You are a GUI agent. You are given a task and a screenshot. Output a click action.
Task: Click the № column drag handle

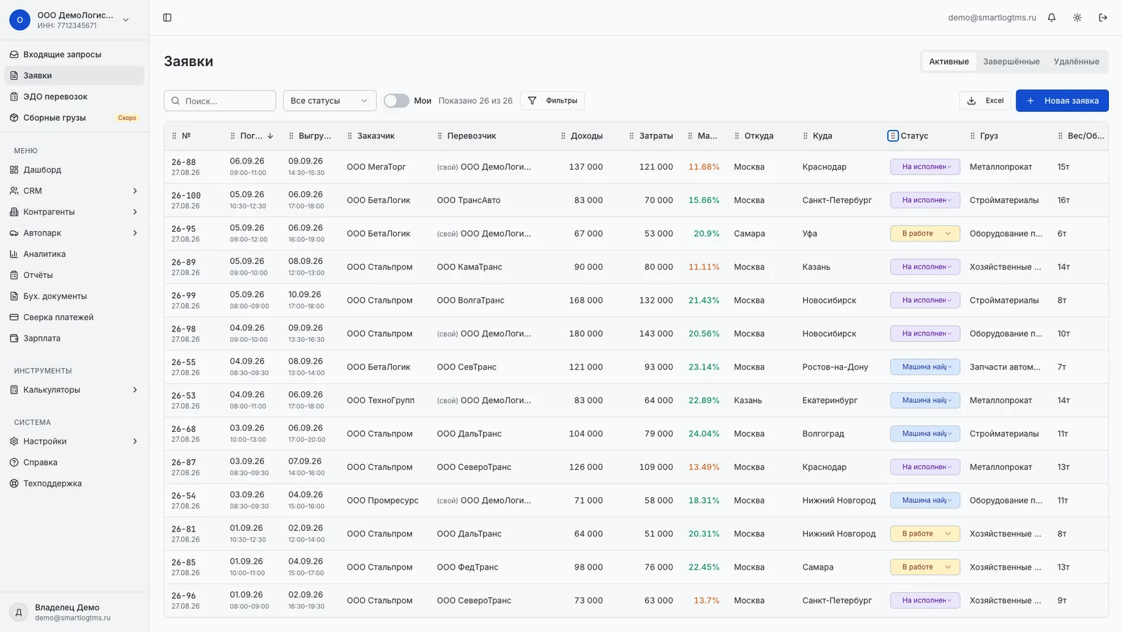174,136
